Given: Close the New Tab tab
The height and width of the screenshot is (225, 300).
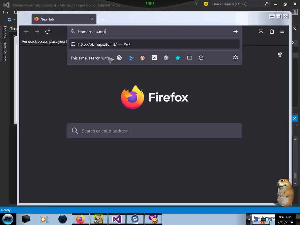Looking at the screenshot, I should [92, 19].
